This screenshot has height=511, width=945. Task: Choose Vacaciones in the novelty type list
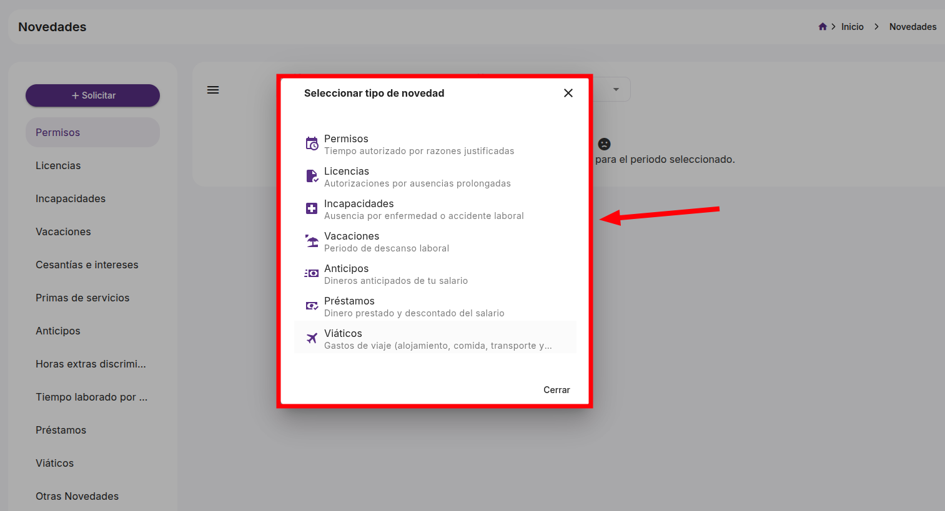pos(435,241)
